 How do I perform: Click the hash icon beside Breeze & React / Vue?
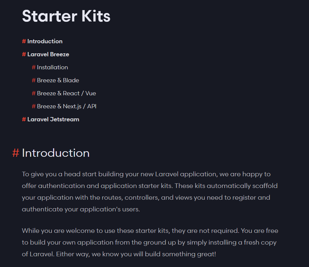pyautogui.click(x=34, y=93)
